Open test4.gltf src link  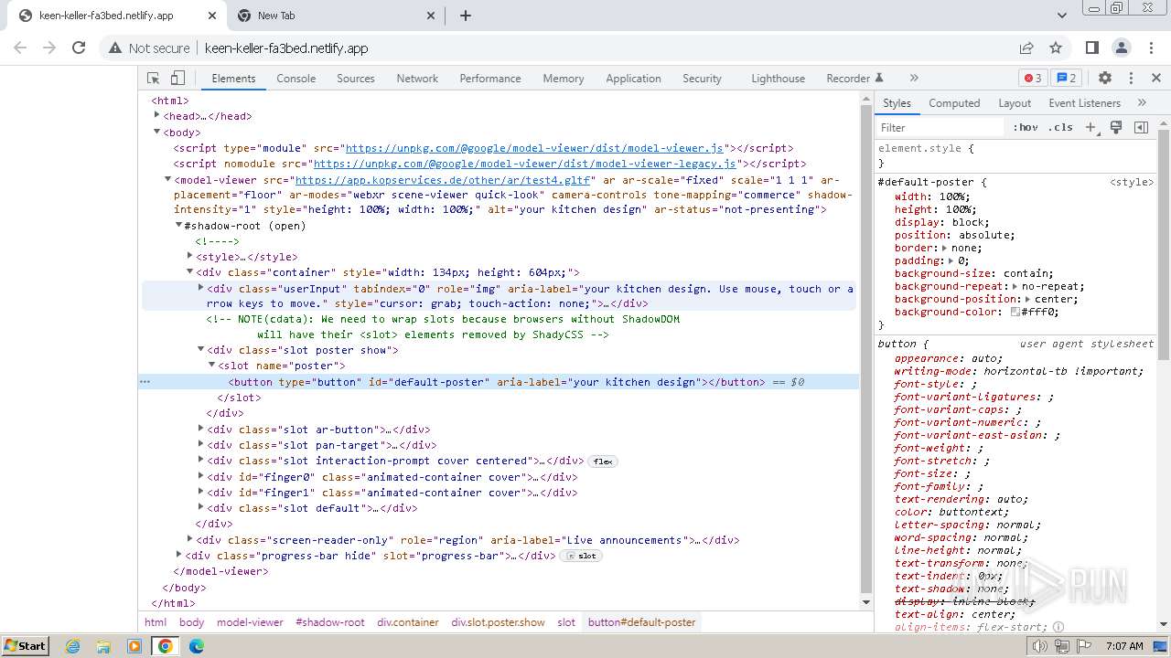click(x=443, y=180)
